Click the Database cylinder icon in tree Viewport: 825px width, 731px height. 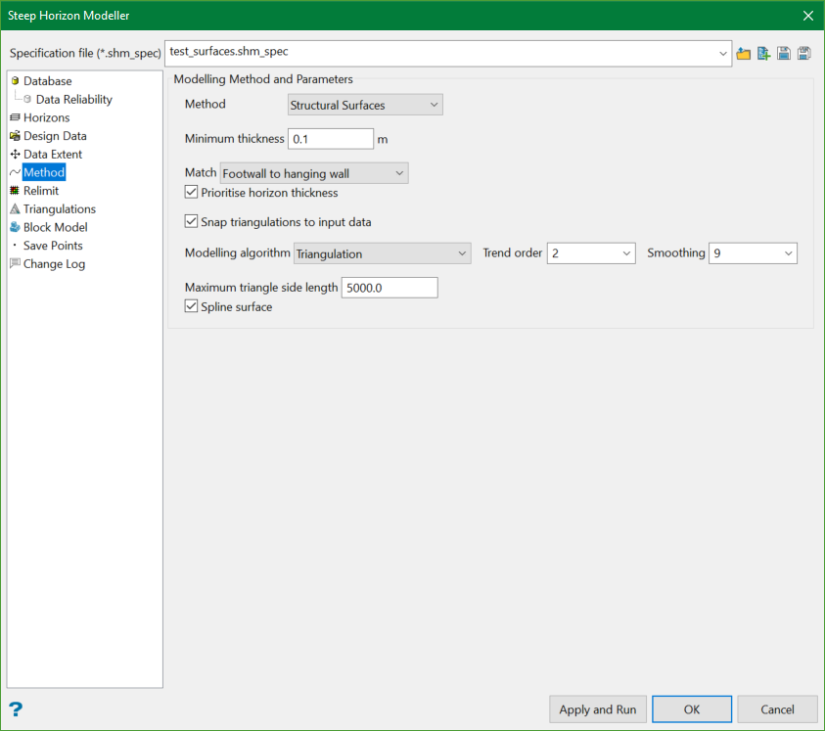tap(15, 81)
